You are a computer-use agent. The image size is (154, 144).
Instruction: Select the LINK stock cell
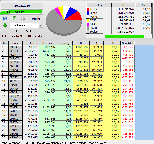(x=16, y=74)
